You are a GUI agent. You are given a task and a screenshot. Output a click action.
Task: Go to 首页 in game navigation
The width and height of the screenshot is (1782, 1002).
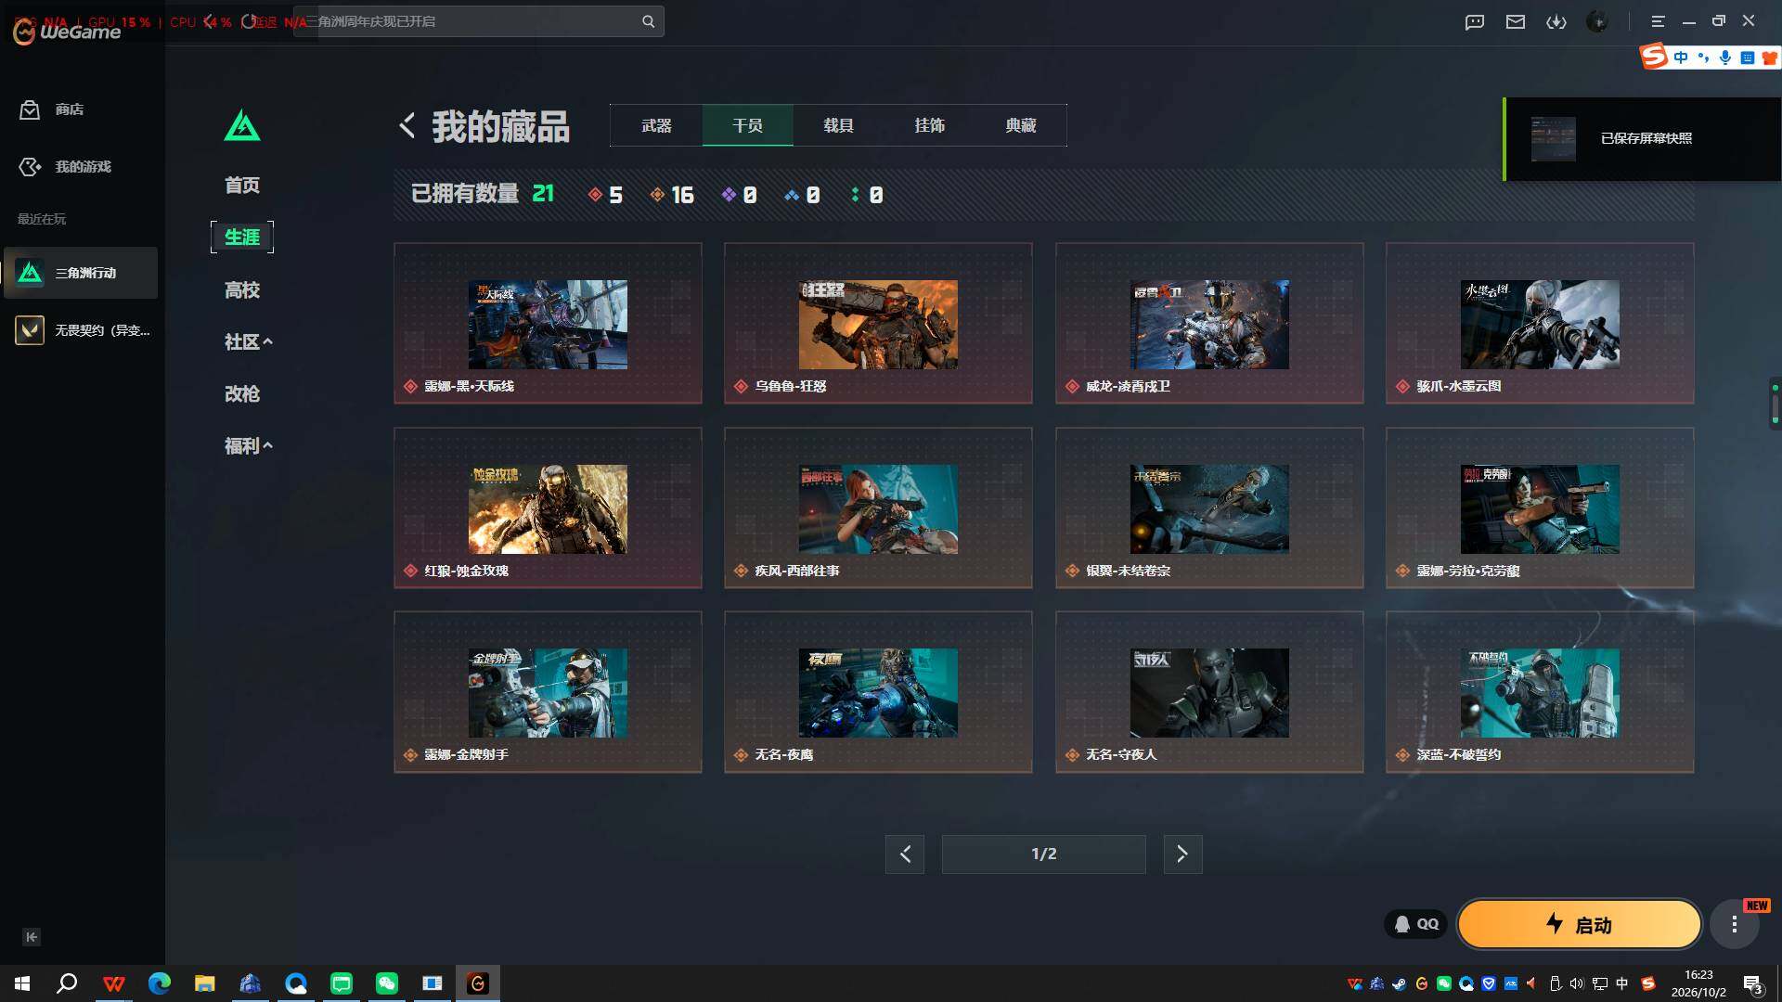pyautogui.click(x=242, y=186)
